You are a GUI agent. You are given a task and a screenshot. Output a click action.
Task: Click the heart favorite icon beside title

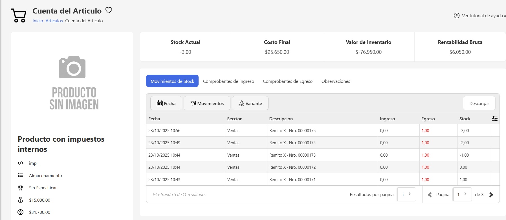point(109,10)
